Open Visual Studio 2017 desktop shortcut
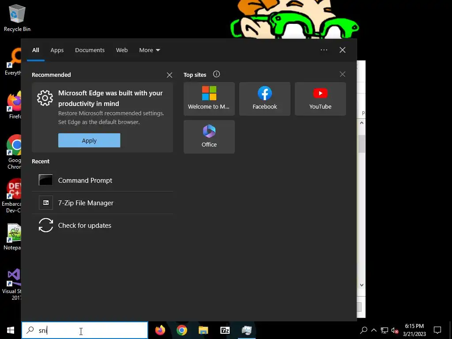The width and height of the screenshot is (452, 339). point(12,284)
